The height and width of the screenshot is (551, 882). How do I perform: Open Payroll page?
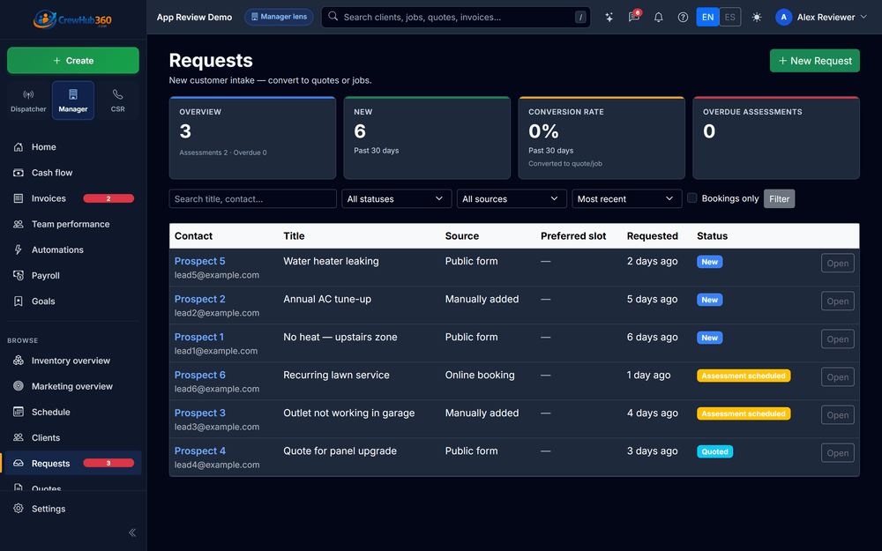(x=73, y=275)
